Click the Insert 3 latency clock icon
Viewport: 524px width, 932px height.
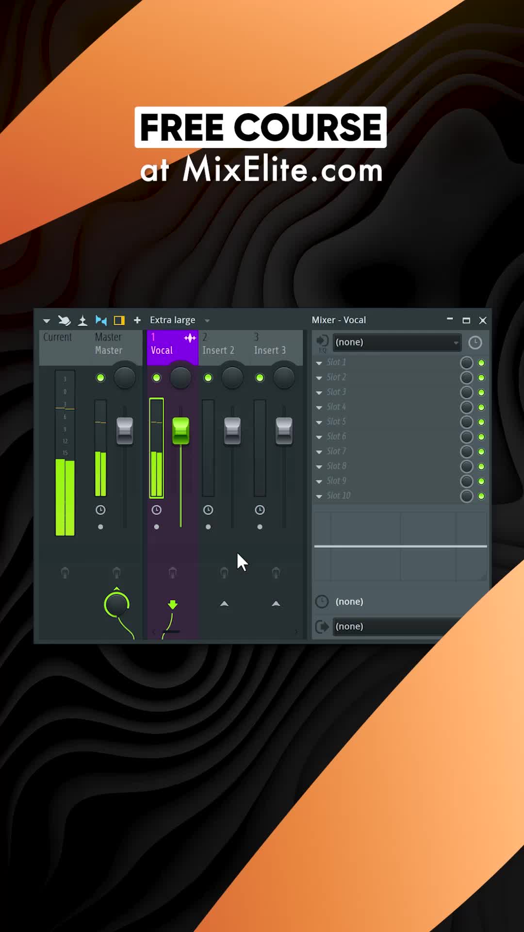[x=260, y=510]
